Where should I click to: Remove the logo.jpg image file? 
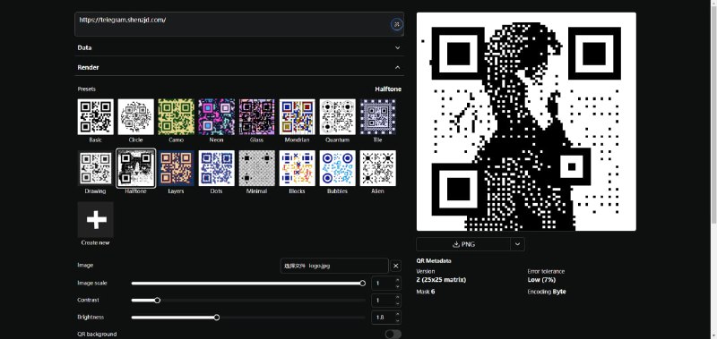pos(396,266)
